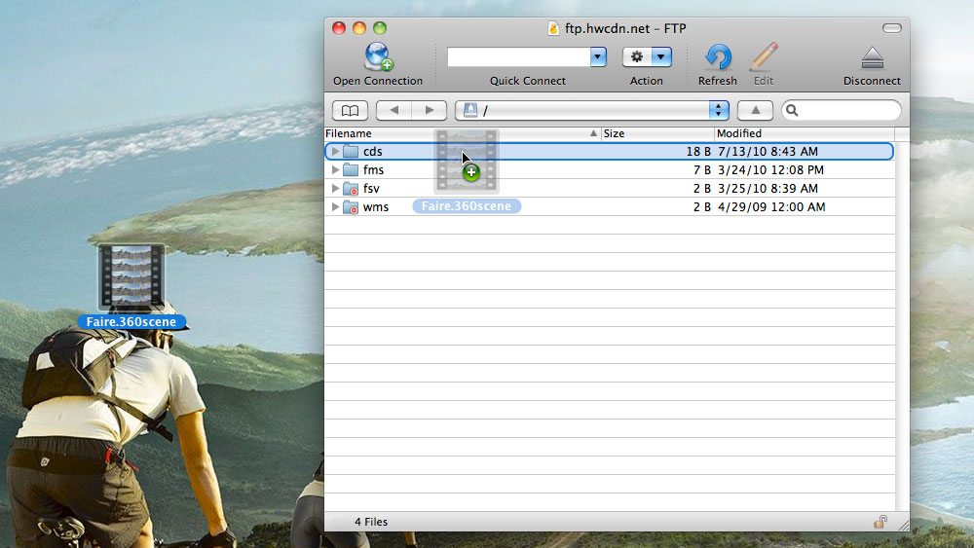This screenshot has height=548, width=974.
Task: Click the 7/13/10 8:43 AM date
Action: pyautogui.click(x=768, y=152)
